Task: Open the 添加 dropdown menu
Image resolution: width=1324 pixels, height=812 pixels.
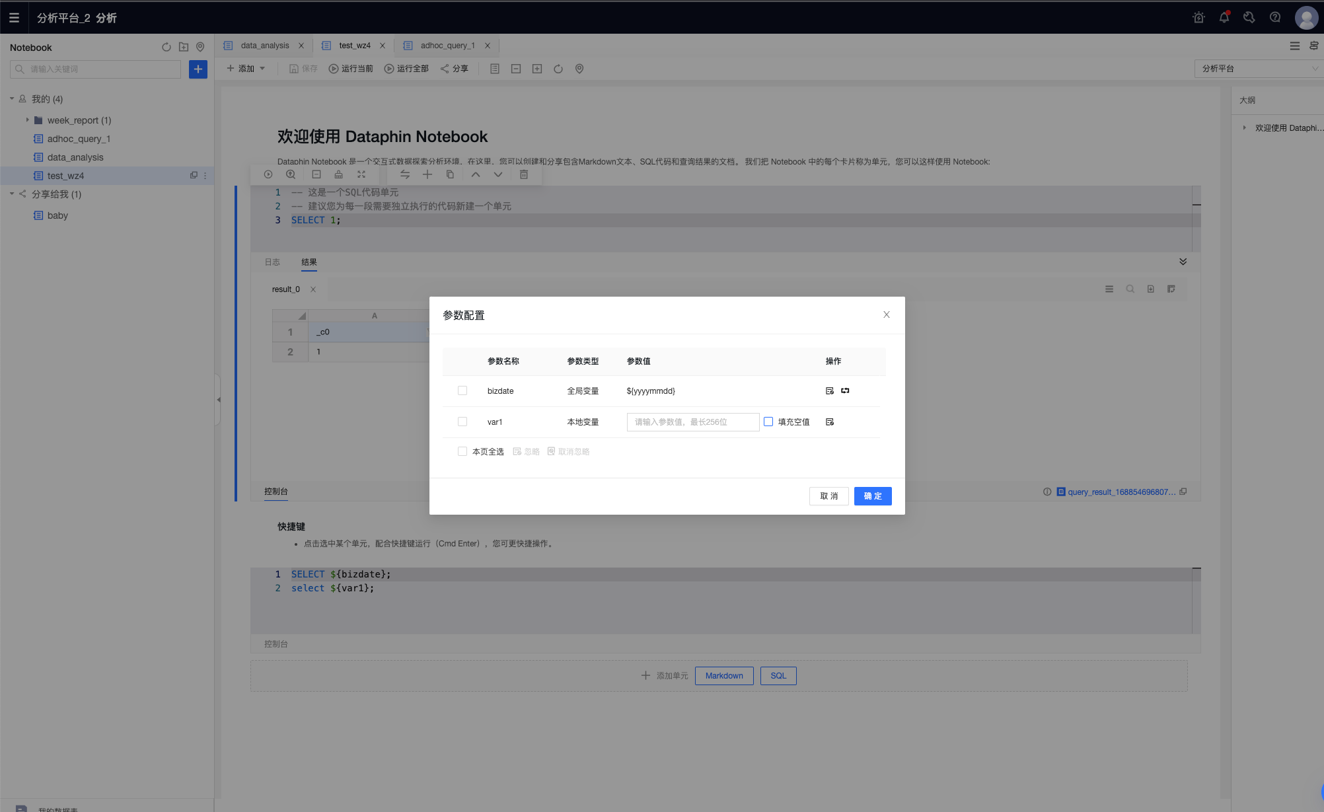Action: [x=246, y=68]
